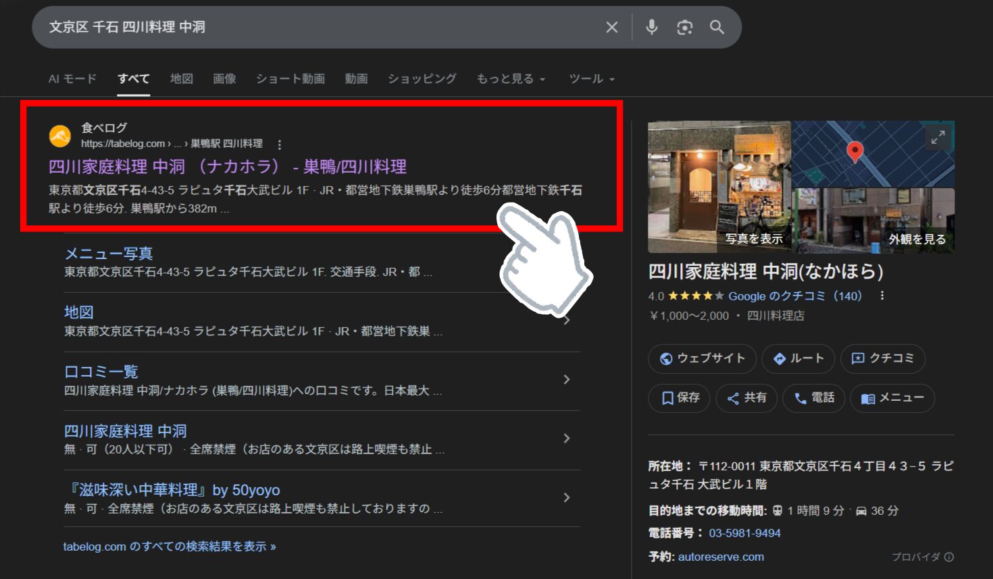The height and width of the screenshot is (579, 993).
Task: Click the magnifying glass to search
Action: point(717,27)
